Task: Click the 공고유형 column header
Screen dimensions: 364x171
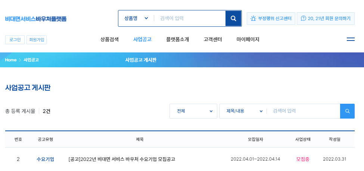Action: (45, 139)
